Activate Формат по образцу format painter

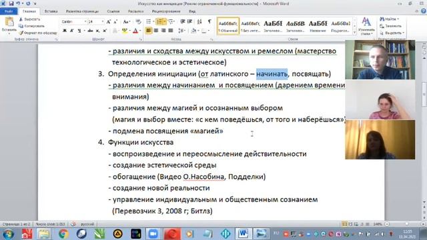coord(38,33)
